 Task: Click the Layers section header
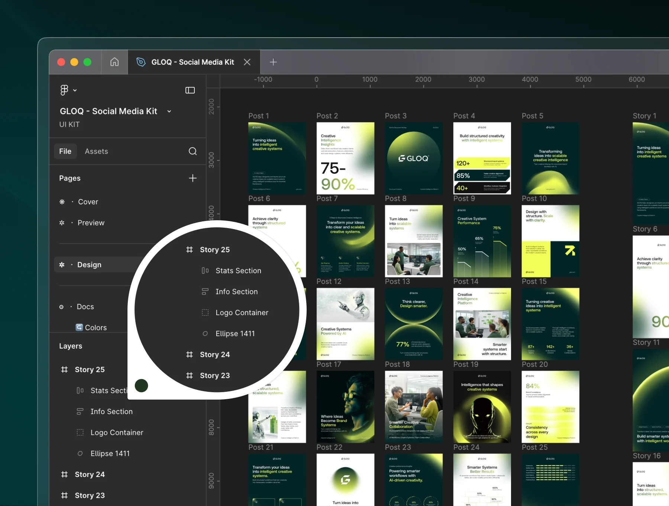pyautogui.click(x=71, y=346)
